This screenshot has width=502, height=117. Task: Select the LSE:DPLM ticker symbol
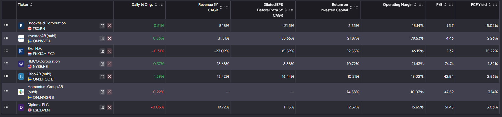coord(41,110)
